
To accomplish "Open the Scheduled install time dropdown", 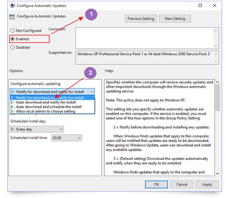I will coord(67,138).
